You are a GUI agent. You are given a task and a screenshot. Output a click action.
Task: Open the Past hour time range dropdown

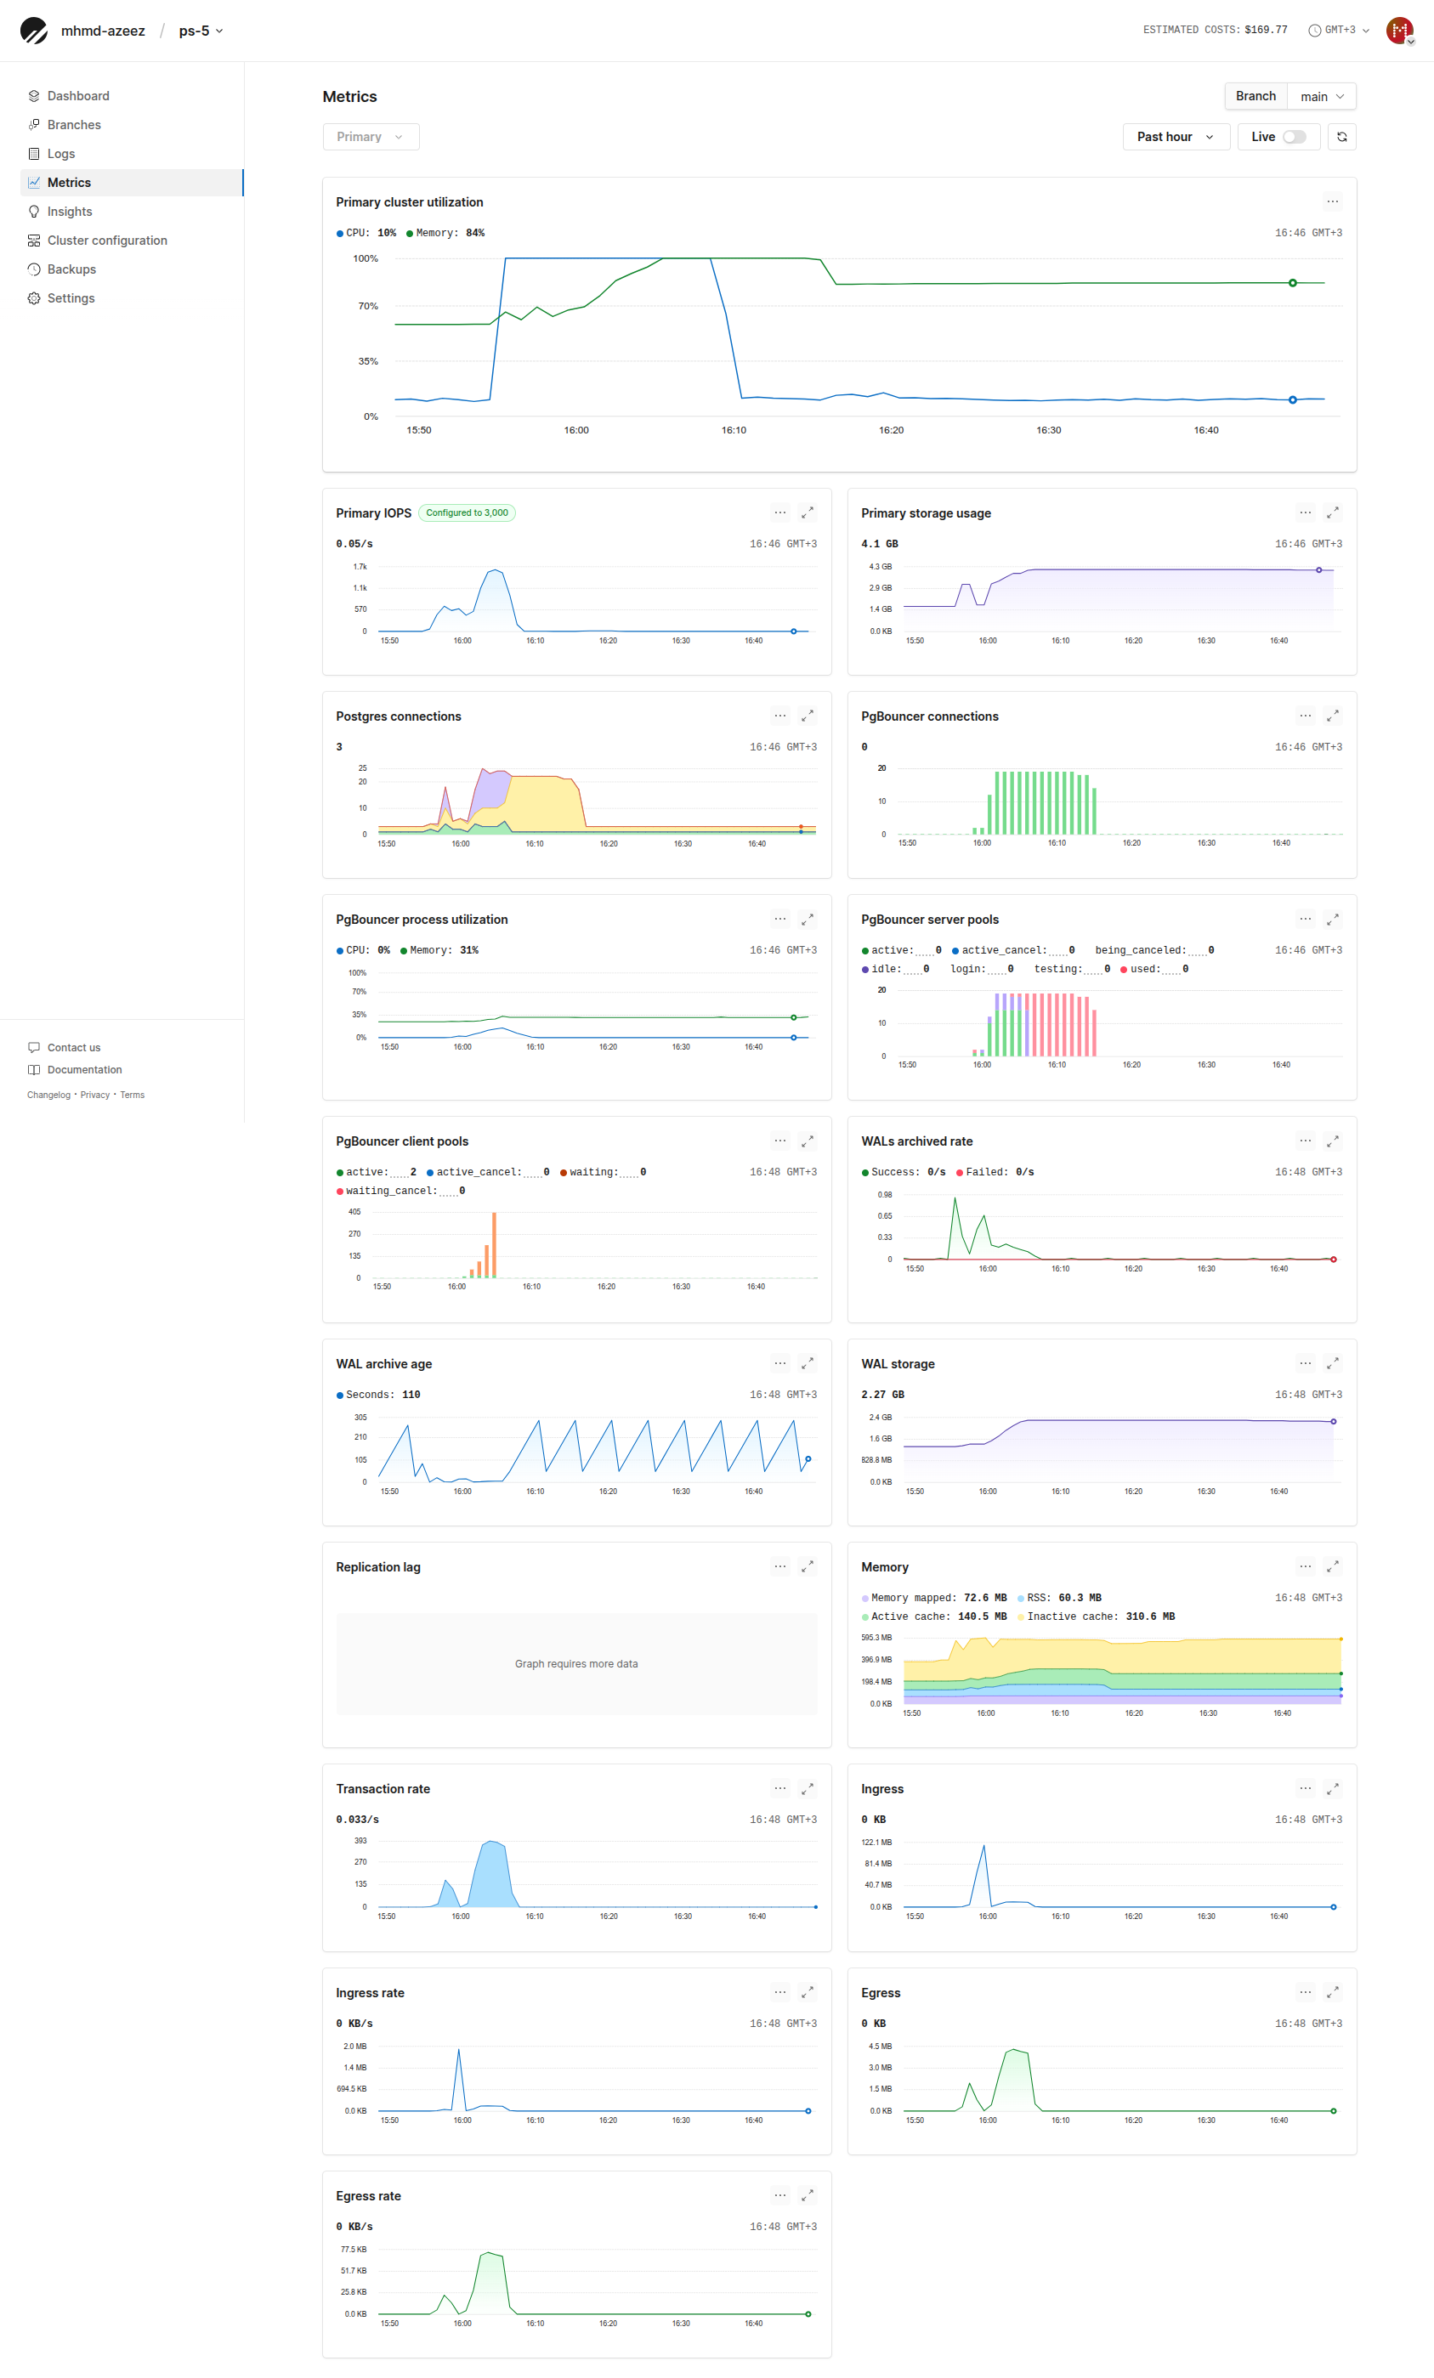pos(1175,136)
